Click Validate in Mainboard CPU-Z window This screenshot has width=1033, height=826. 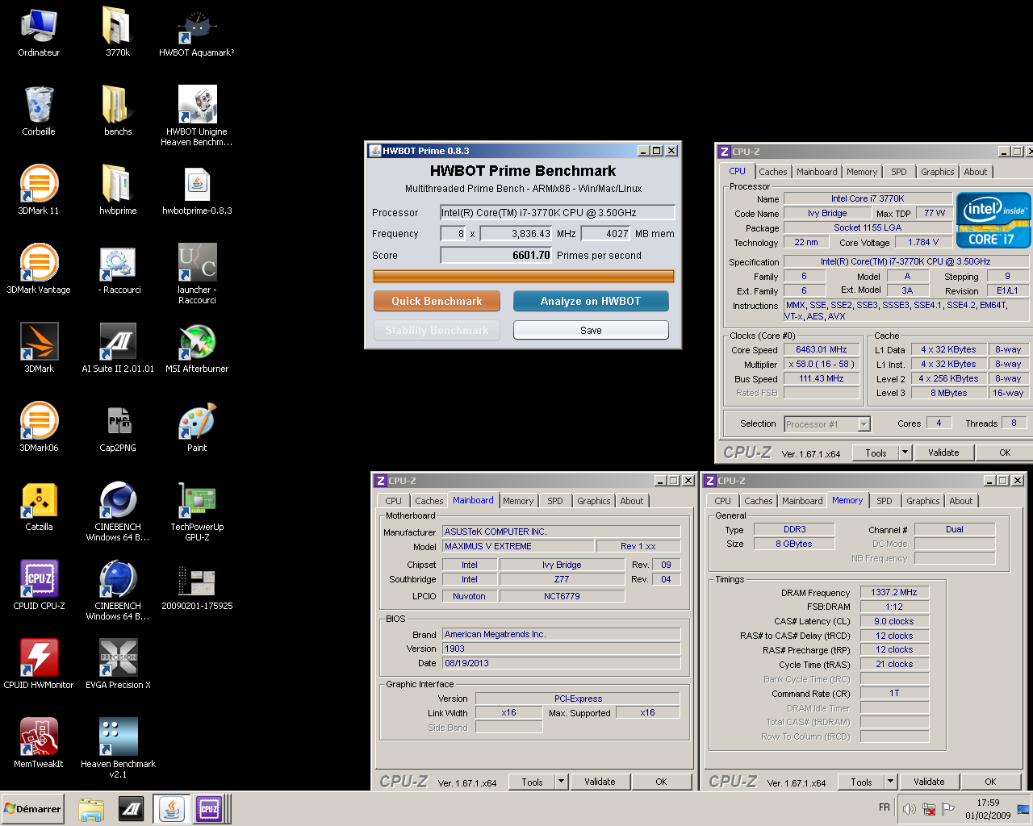(x=600, y=782)
